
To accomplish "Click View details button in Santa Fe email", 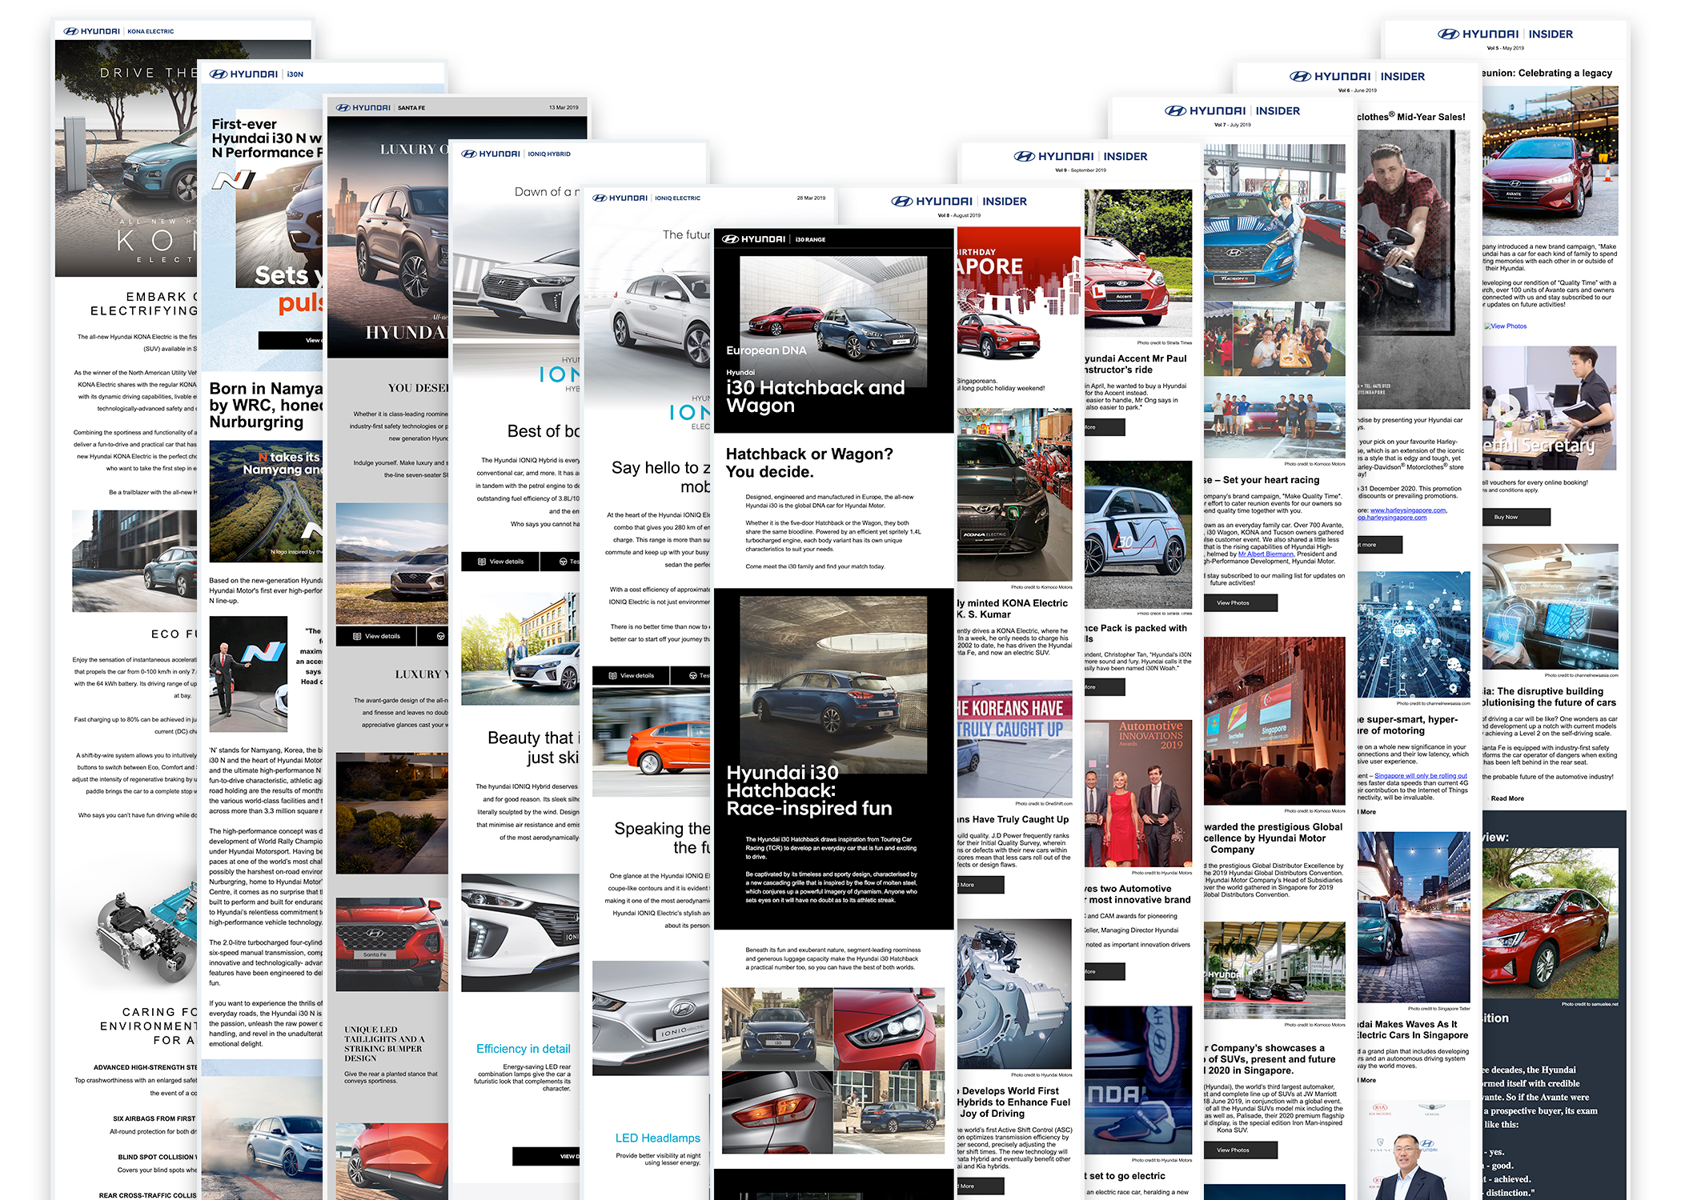I will pos(376,636).
